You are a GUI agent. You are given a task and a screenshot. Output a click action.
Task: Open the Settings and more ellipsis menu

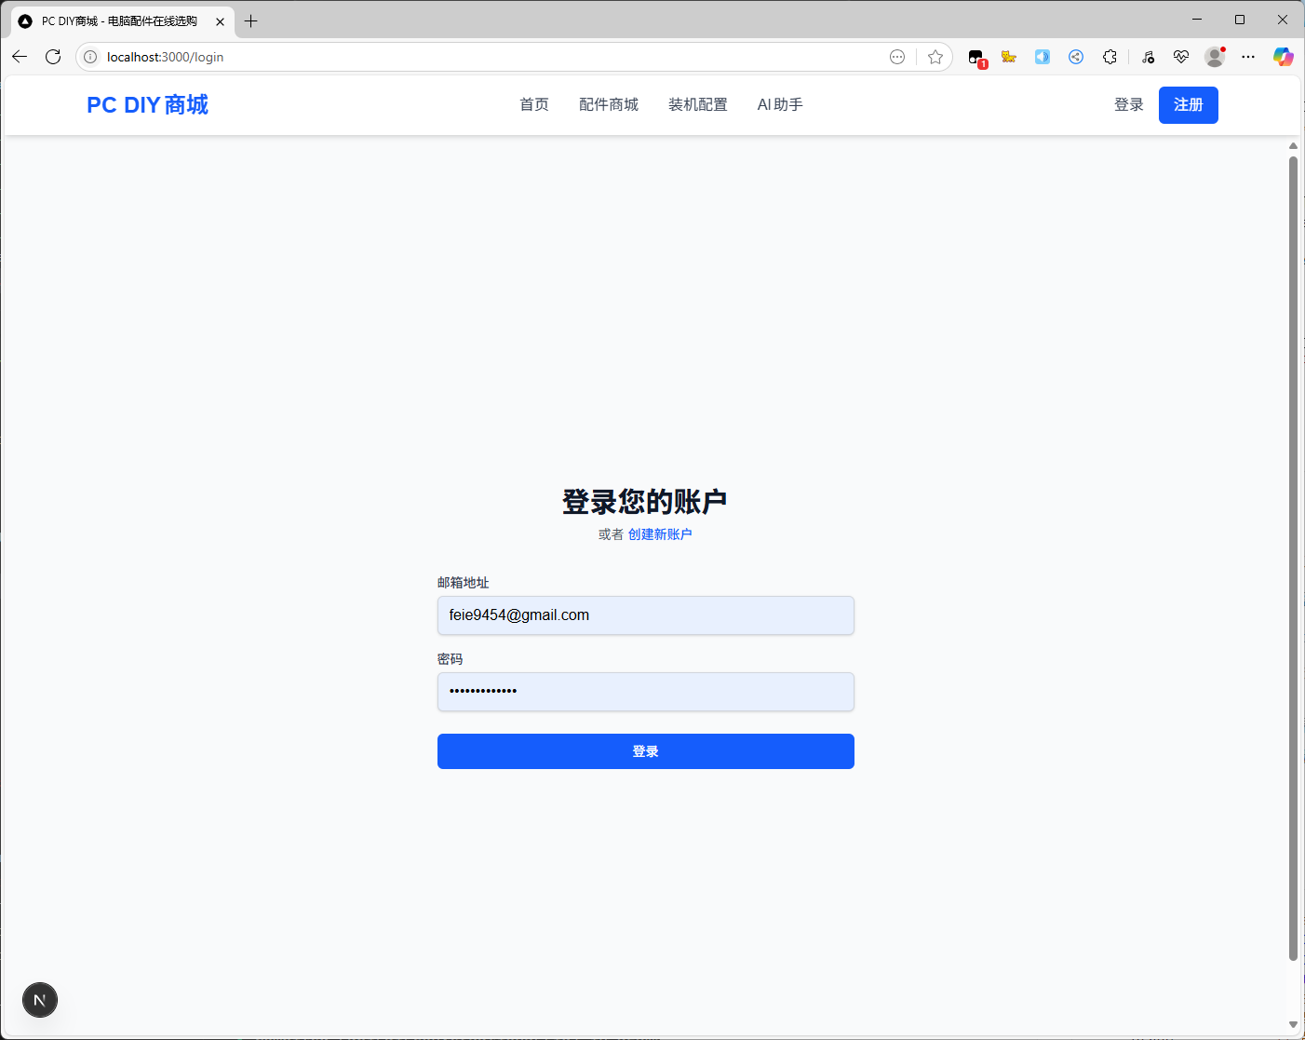(x=1248, y=57)
